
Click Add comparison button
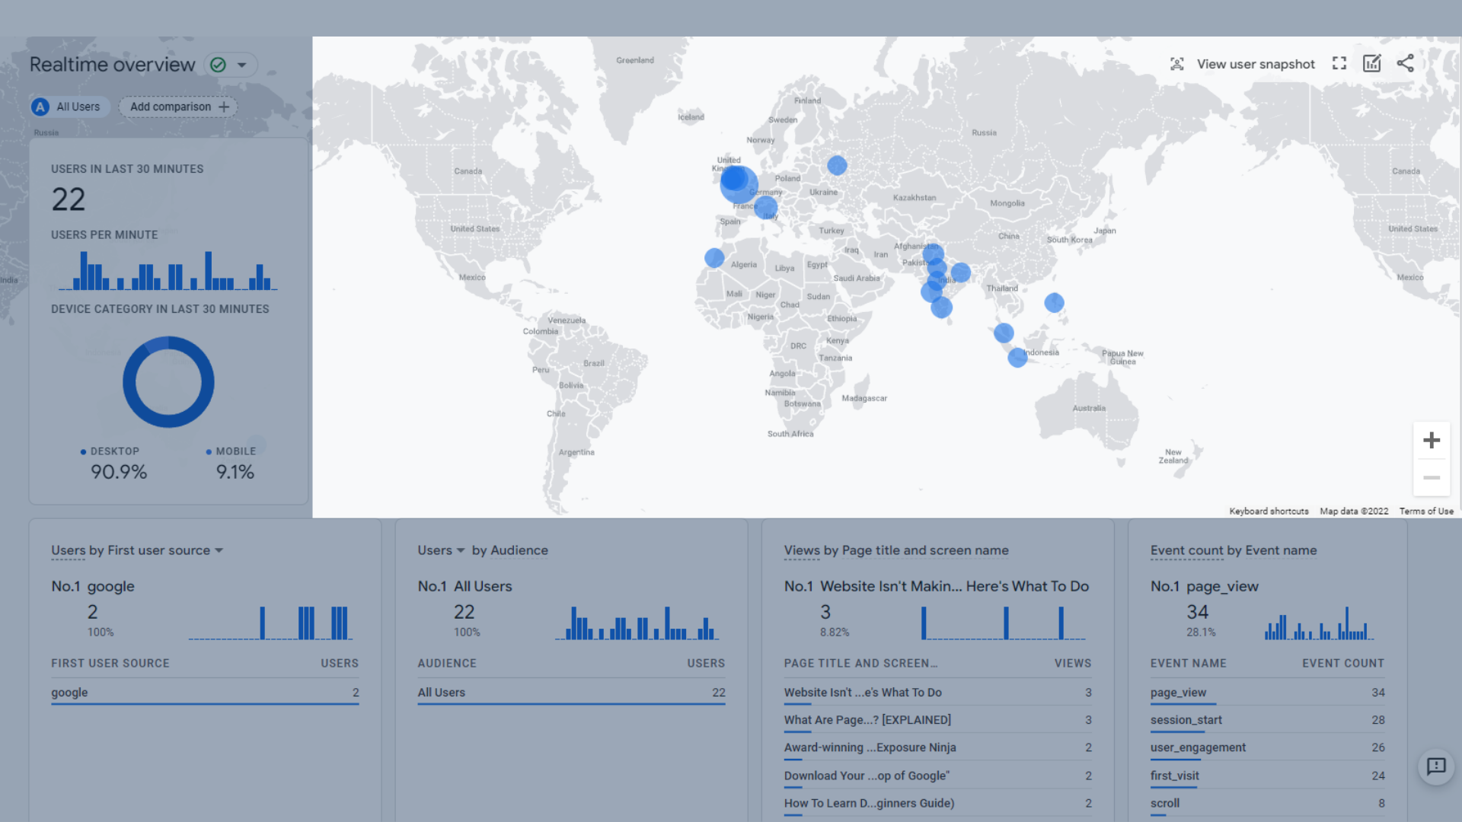tap(179, 107)
